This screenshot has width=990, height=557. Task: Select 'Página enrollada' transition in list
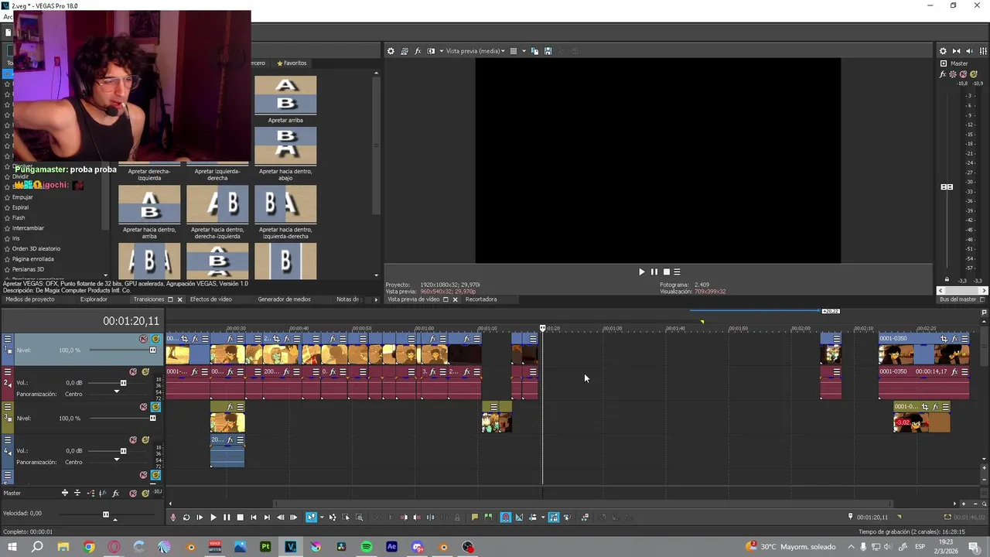[x=33, y=259]
